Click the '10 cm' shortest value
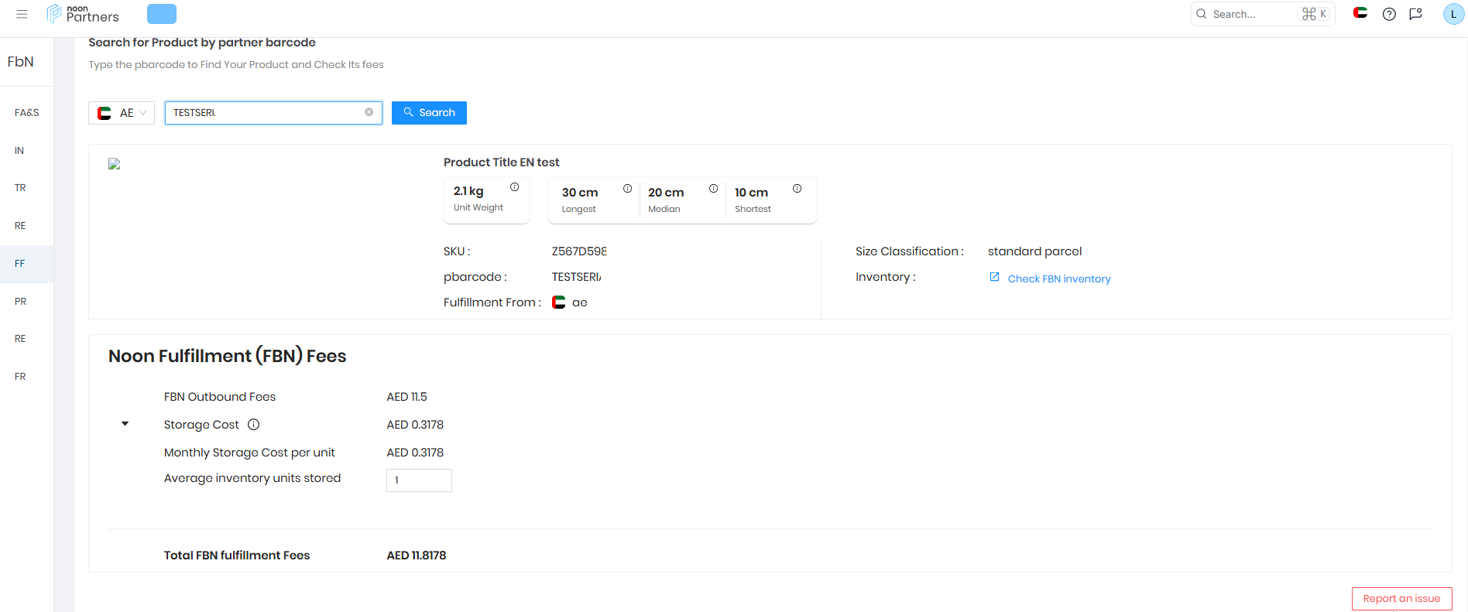This screenshot has width=1468, height=612. click(751, 193)
